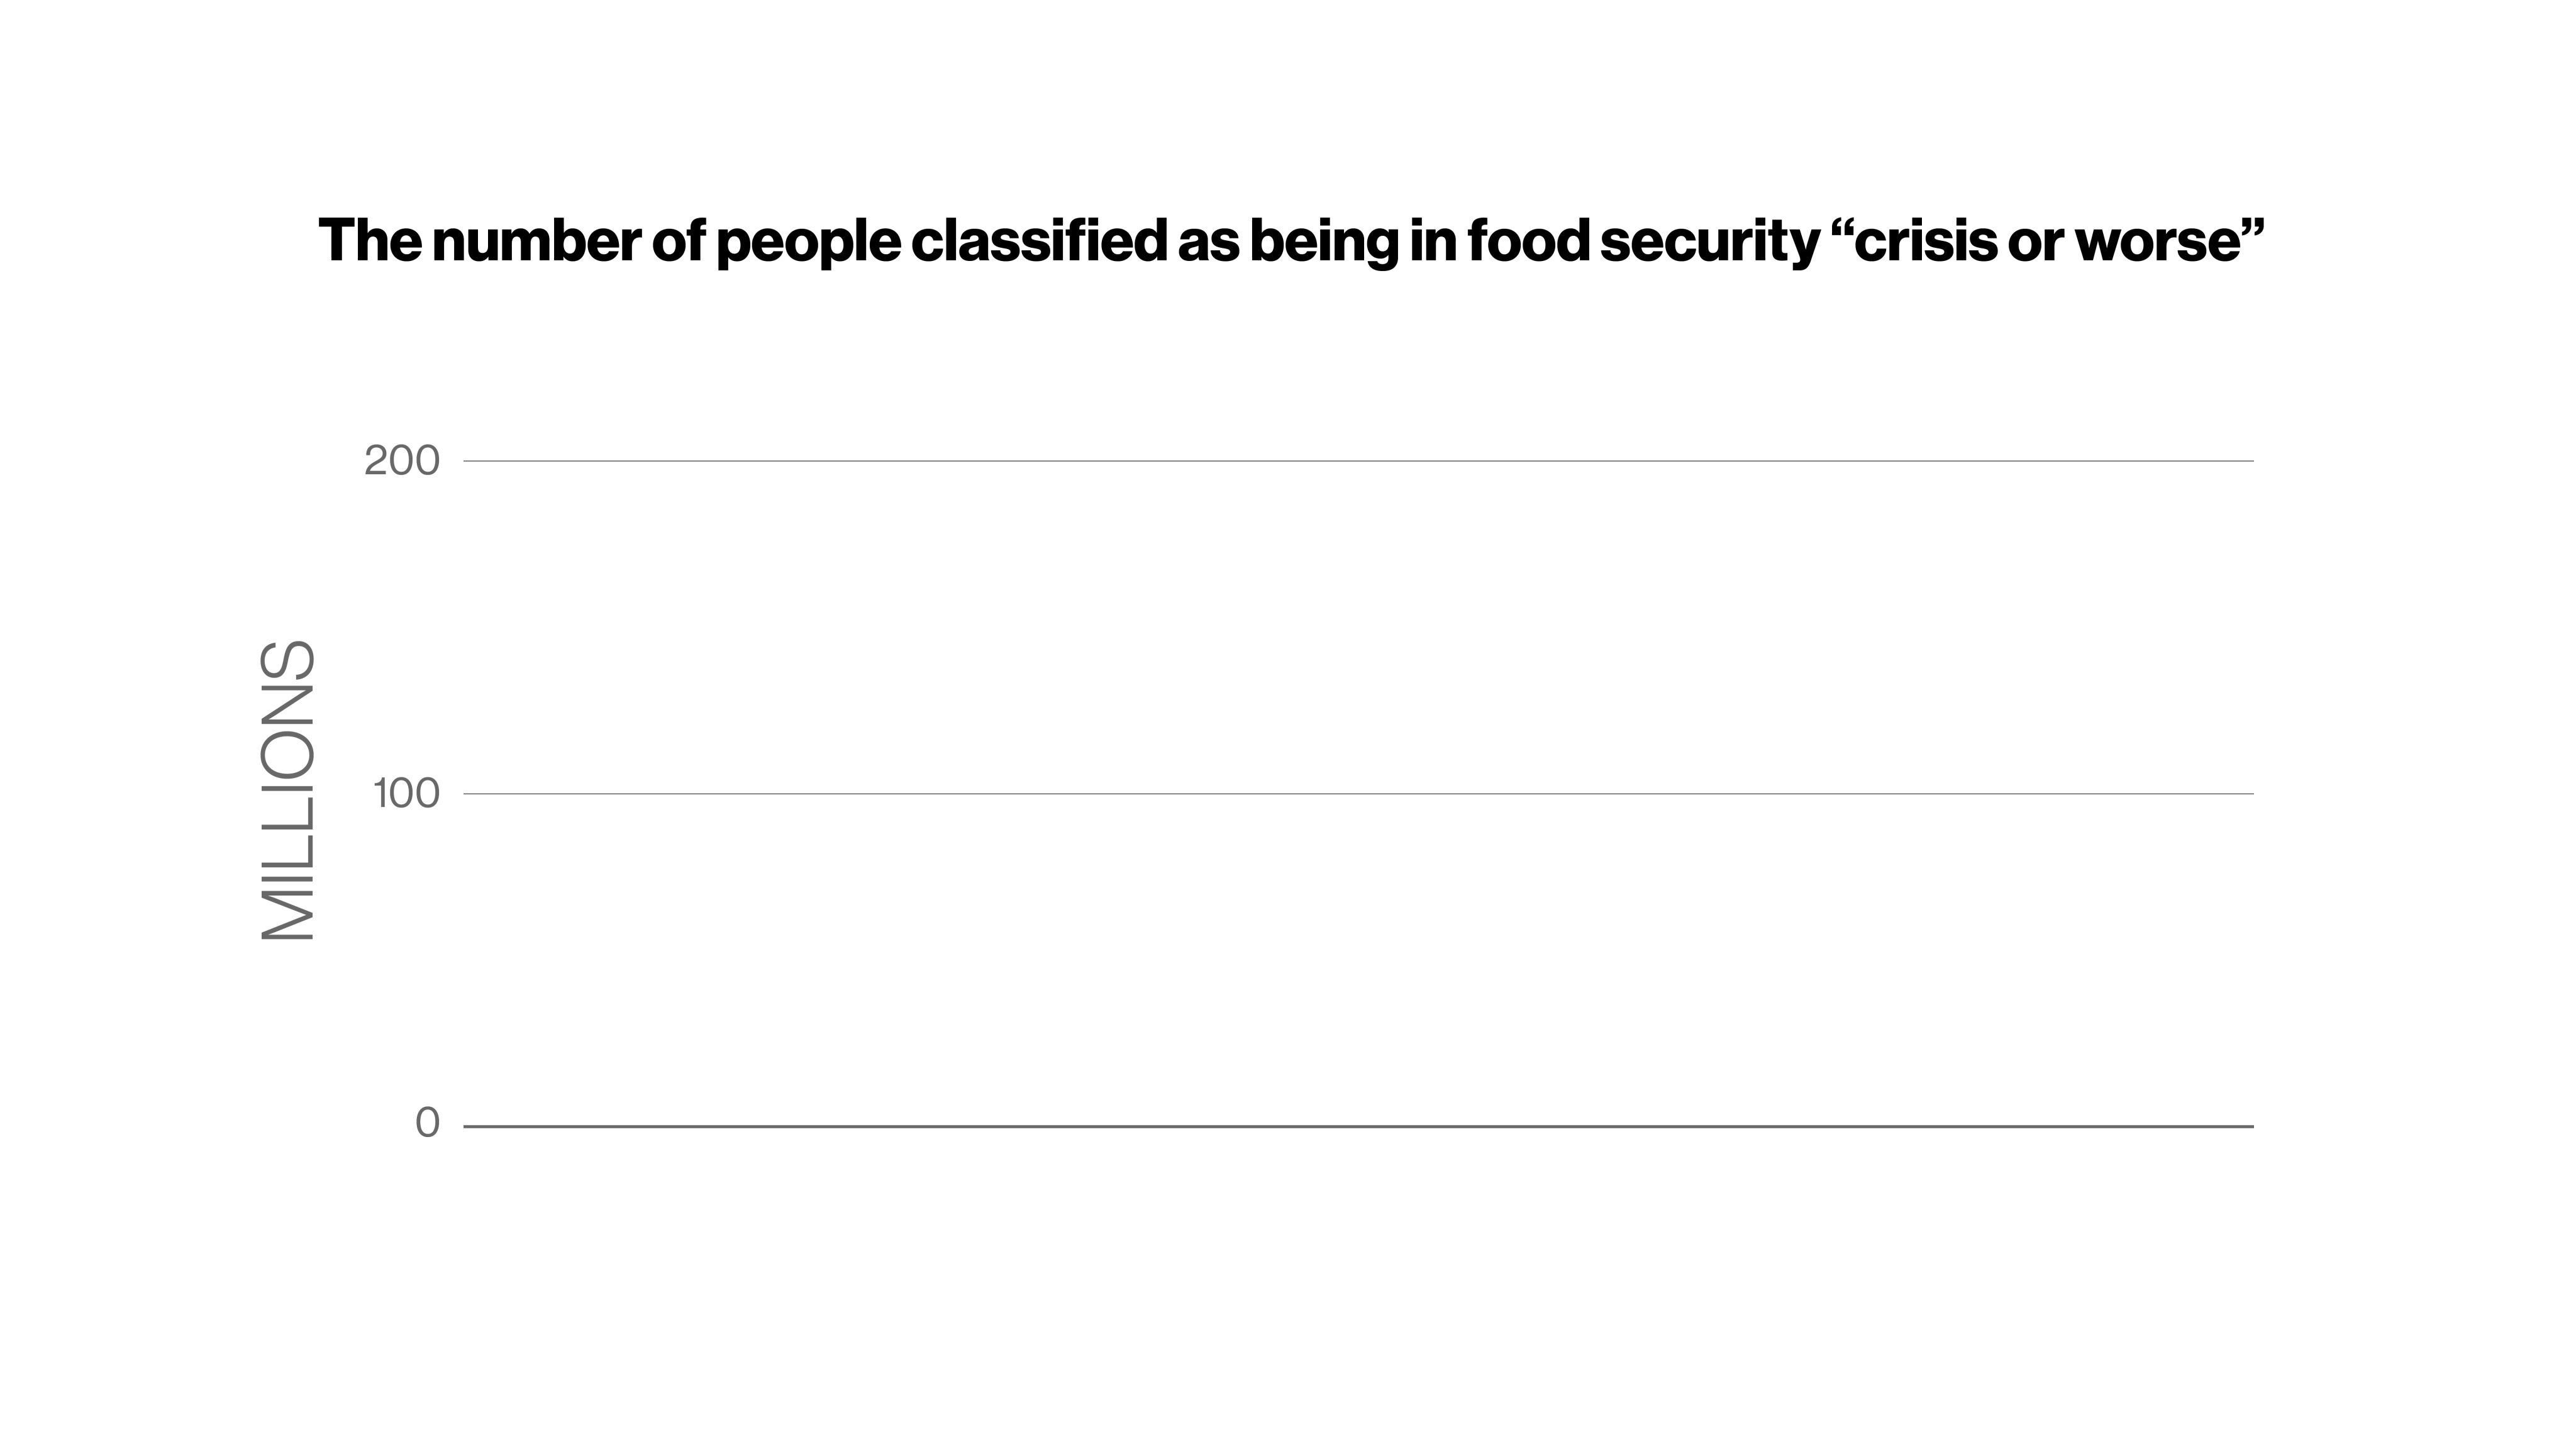Click the 0 y-axis label
Image resolution: width=2576 pixels, height=1449 pixels.
tap(427, 1123)
